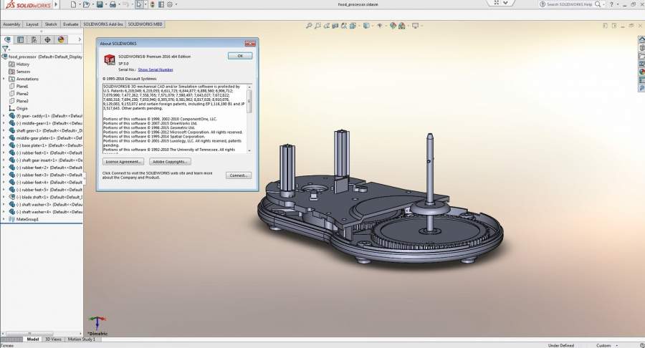
Task: Click the License Agreement button
Action: click(123, 162)
